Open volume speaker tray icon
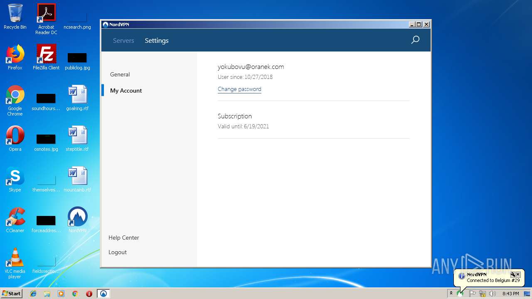Screen dimensions: 532x299 point(493,294)
